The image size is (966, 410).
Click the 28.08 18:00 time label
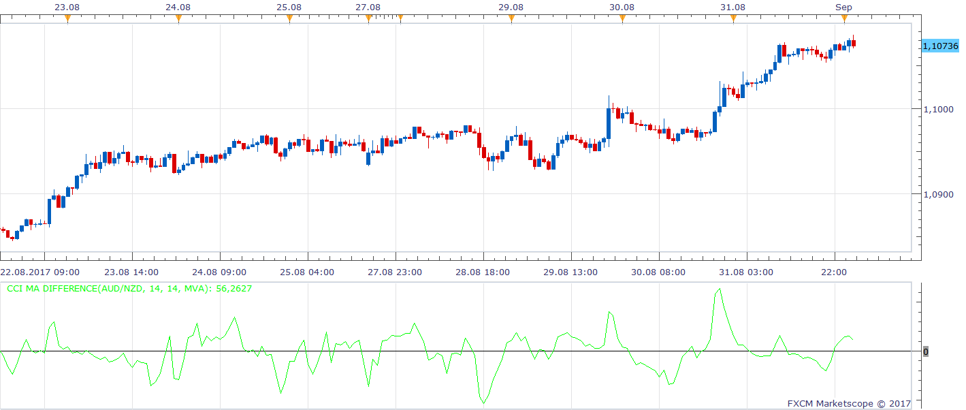pos(484,272)
